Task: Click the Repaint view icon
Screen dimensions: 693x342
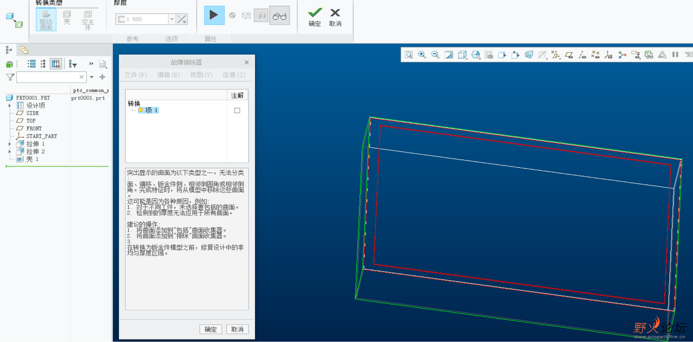Action: pos(449,55)
